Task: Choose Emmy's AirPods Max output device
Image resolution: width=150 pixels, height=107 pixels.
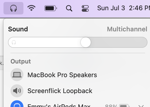Action: (59, 106)
